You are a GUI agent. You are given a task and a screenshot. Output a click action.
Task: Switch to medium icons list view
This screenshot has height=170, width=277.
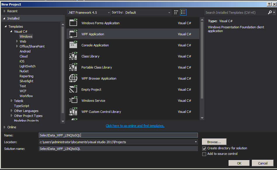click(x=183, y=12)
